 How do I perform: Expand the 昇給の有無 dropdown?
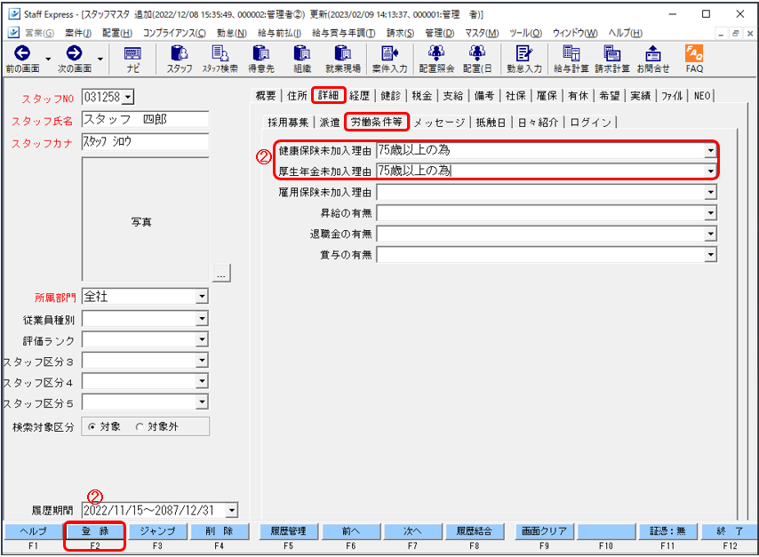pos(710,213)
